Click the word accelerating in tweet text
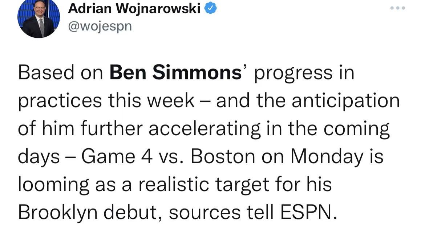Viewport: 425px width, 239px height. click(205, 129)
